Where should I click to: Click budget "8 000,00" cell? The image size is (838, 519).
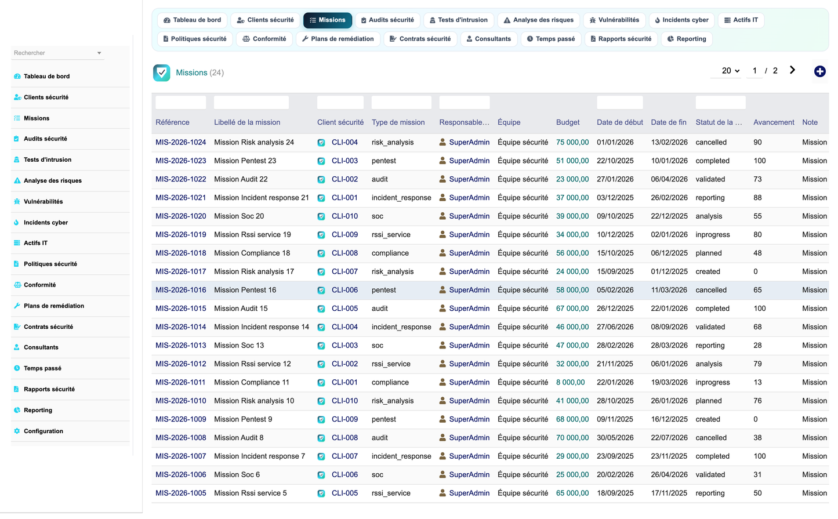point(570,382)
